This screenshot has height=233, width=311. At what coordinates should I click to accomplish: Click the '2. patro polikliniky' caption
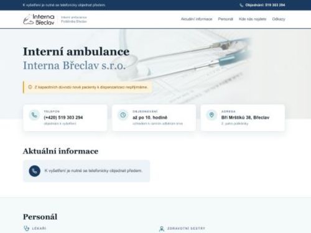pos(234,124)
